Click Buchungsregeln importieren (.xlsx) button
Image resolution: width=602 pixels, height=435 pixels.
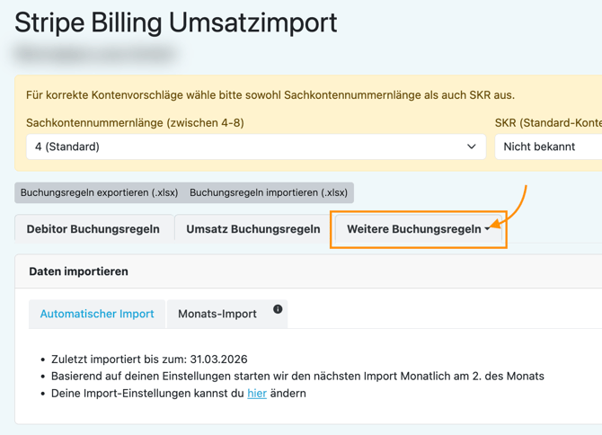[269, 192]
